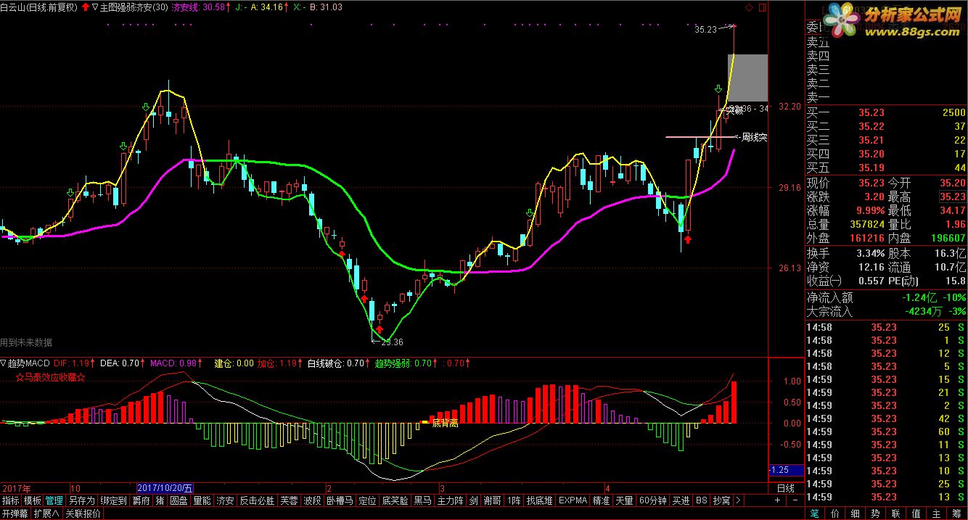
Task: Switch to 值 tab in quote panel
Action: (917, 513)
